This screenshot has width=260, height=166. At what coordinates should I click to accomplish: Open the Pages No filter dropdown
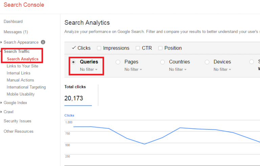pyautogui.click(x=133, y=69)
